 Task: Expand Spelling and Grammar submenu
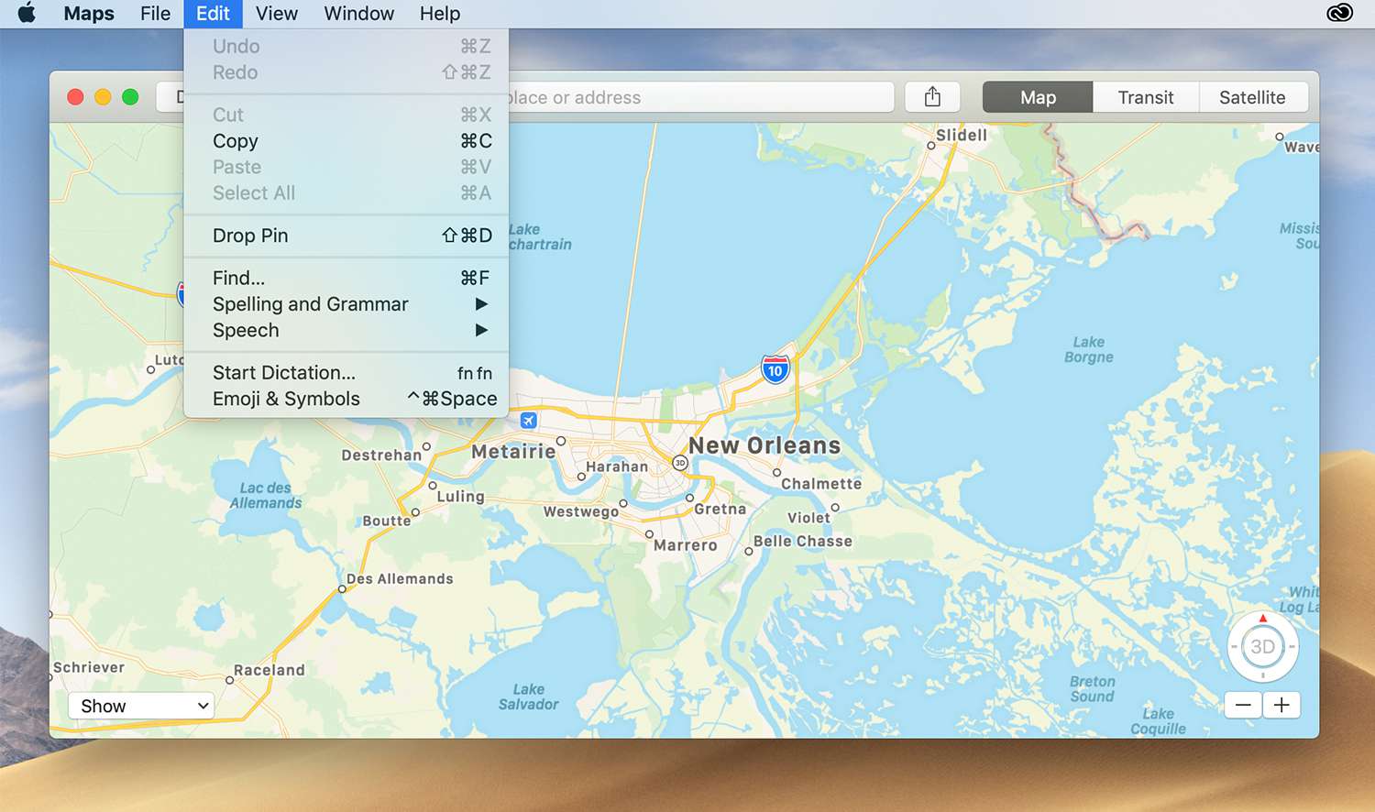346,304
